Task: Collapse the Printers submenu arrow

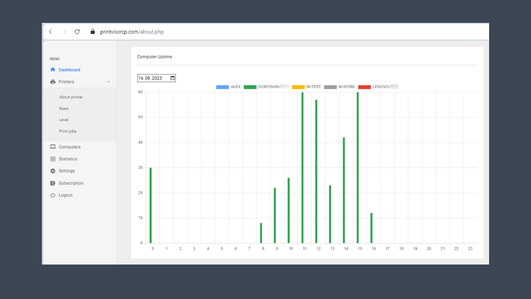Action: [108, 82]
